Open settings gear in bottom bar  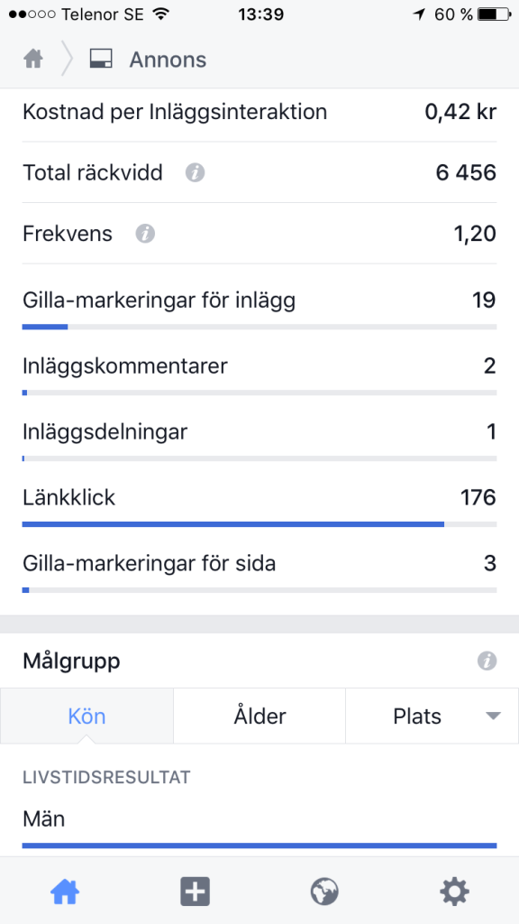(x=454, y=892)
